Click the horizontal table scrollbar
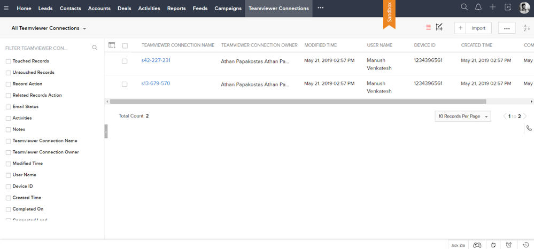This screenshot has width=534, height=249. [x=298, y=102]
